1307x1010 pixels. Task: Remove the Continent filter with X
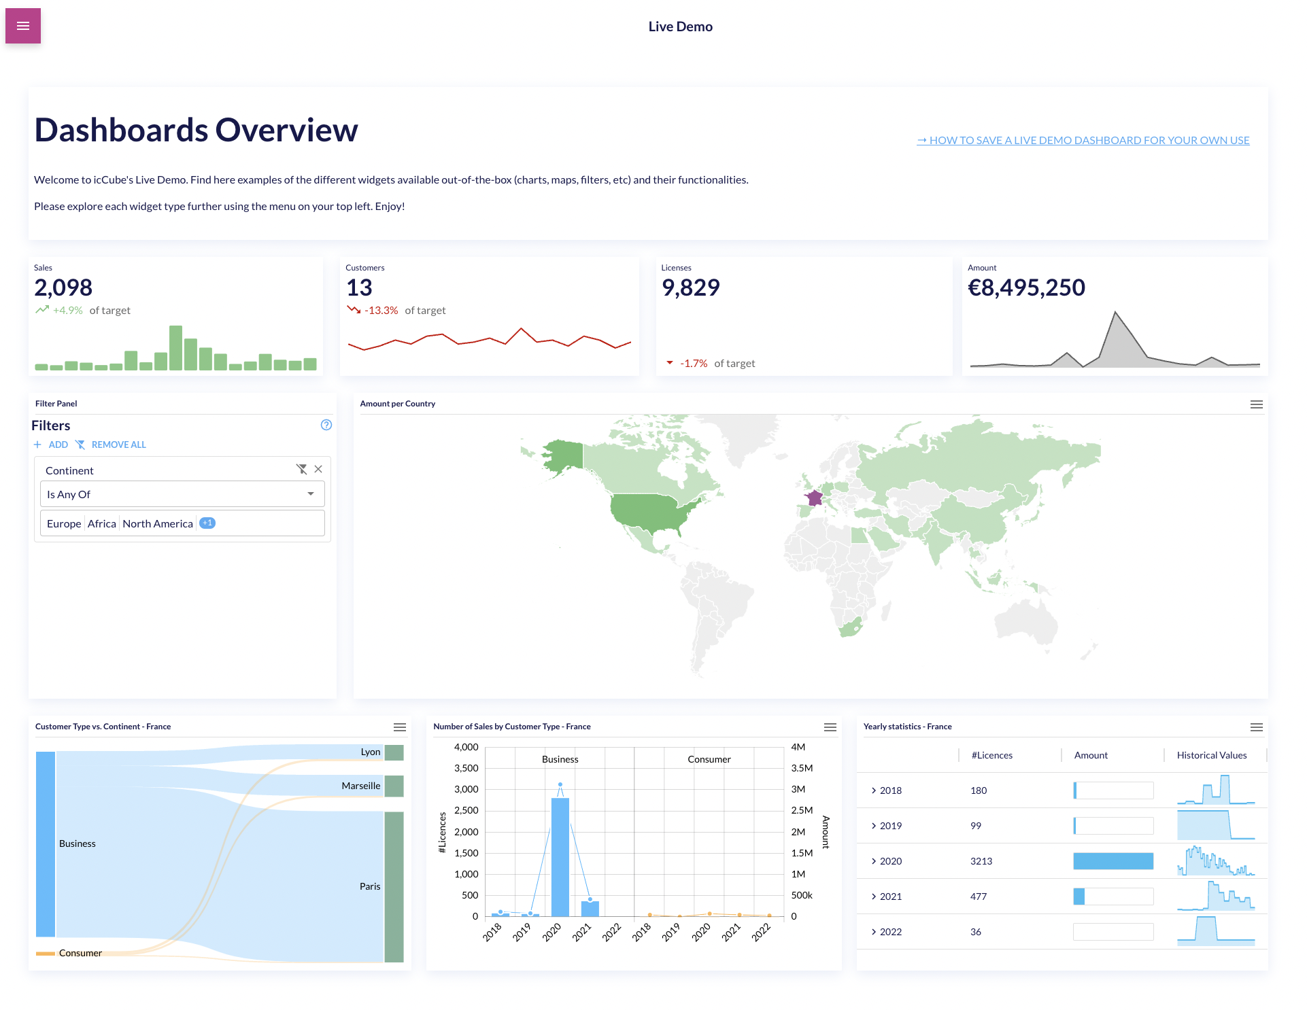coord(318,469)
